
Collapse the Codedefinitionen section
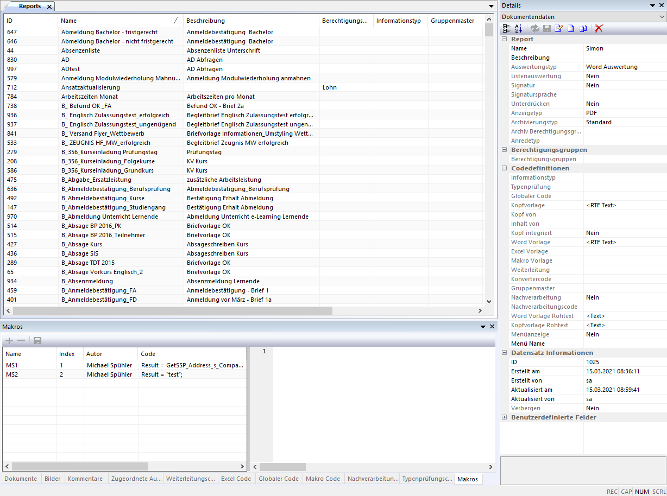[505, 168]
